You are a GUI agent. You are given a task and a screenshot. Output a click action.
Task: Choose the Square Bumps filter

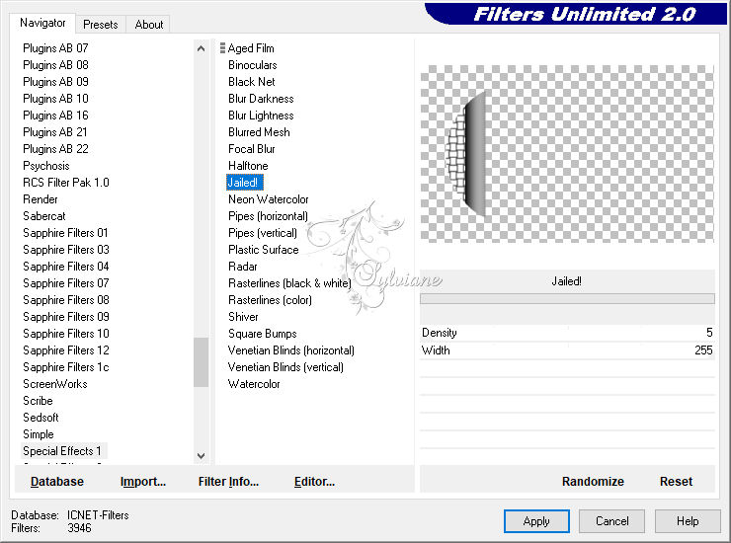coord(263,334)
